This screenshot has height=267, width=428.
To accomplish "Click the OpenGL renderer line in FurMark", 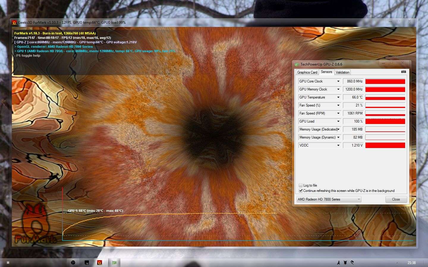I will point(53,47).
